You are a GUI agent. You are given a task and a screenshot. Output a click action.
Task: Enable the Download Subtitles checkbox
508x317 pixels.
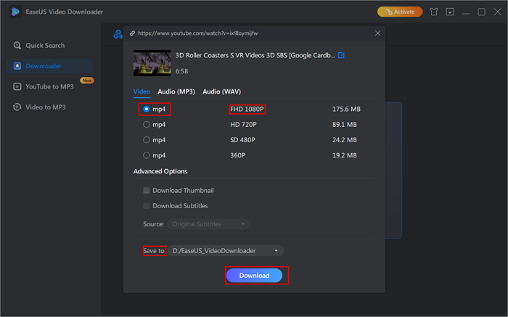coord(147,206)
